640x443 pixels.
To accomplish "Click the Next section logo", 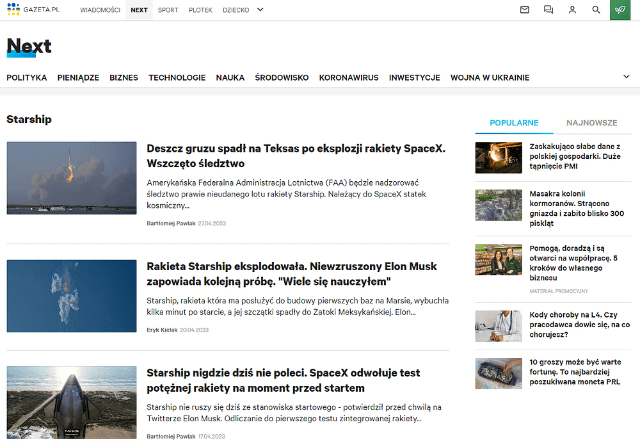I will [x=29, y=47].
